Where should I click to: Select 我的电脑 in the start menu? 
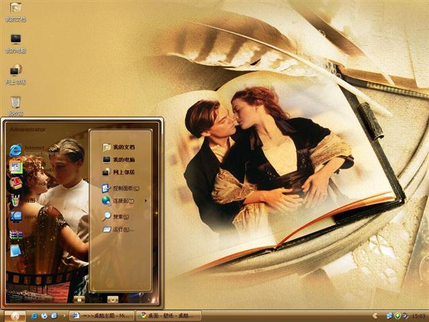[119, 160]
